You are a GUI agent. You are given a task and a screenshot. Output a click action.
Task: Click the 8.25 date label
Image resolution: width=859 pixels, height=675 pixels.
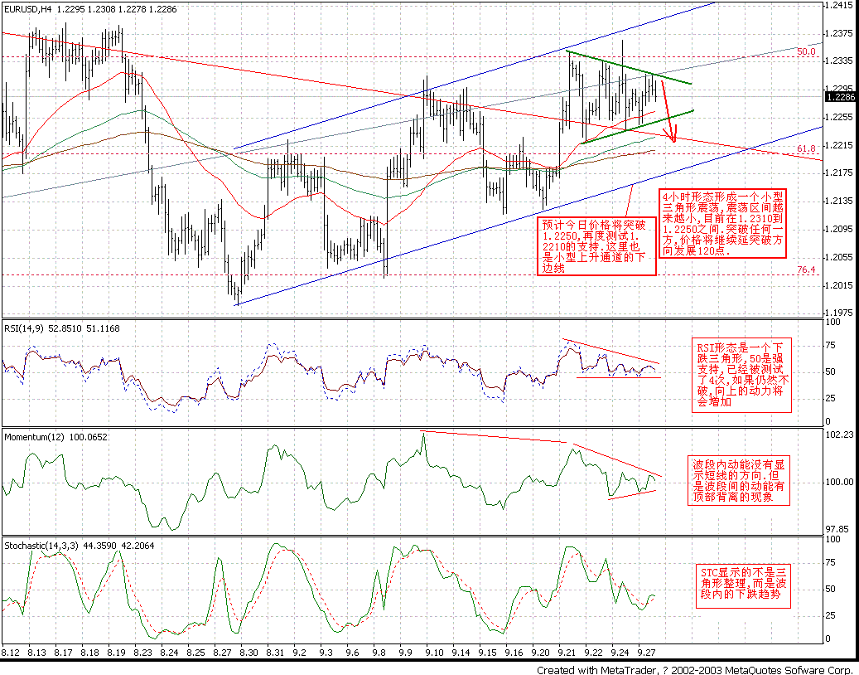[x=195, y=652]
